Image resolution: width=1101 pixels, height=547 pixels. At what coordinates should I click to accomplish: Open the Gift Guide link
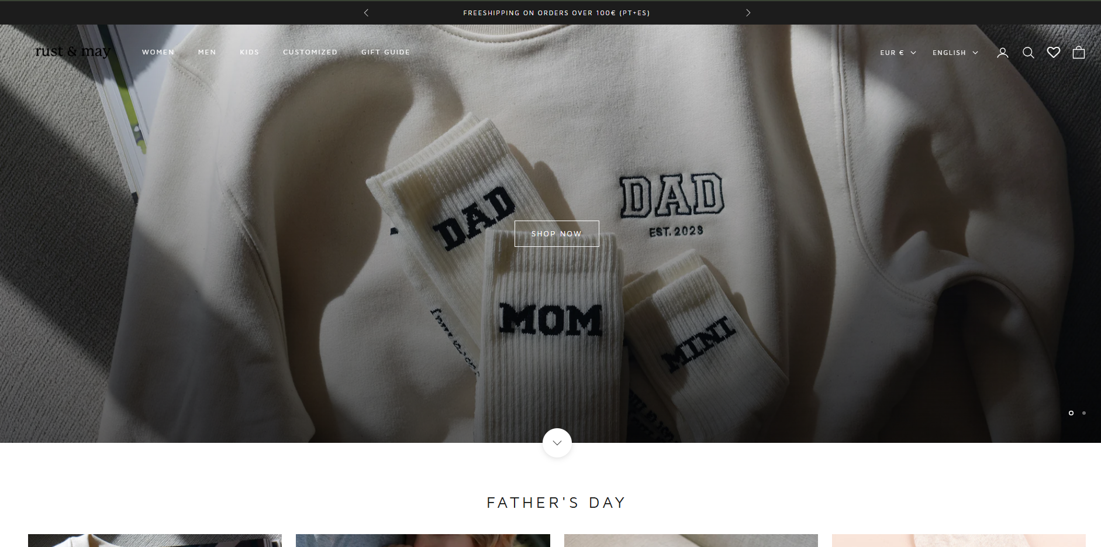pos(385,52)
